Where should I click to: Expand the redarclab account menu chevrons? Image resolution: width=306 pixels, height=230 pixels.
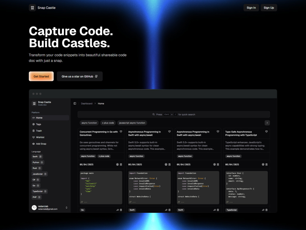(66, 208)
